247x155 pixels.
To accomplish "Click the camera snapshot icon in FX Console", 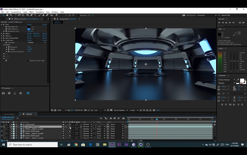I will (x=3, y=93).
